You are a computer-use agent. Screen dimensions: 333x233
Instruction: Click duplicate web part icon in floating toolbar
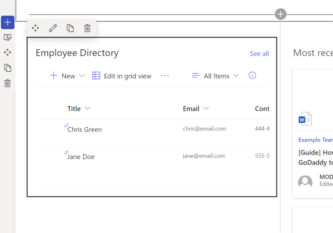point(70,28)
